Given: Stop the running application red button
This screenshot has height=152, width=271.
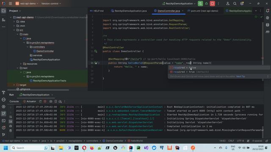Looking at the screenshot, I should pyautogui.click(x=213, y=3).
